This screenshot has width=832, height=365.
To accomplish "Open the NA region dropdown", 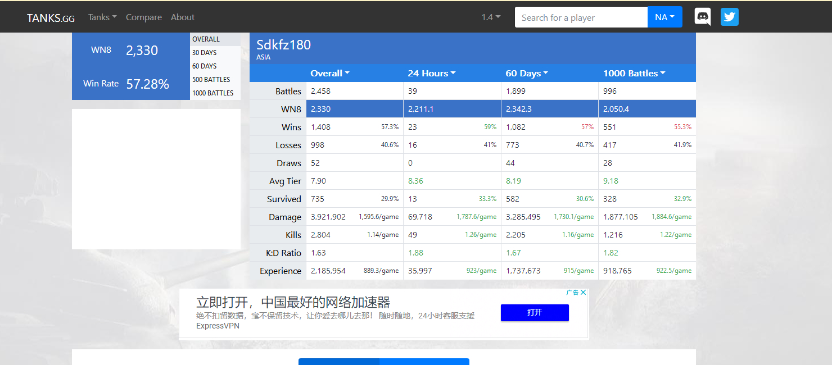I will [x=665, y=17].
